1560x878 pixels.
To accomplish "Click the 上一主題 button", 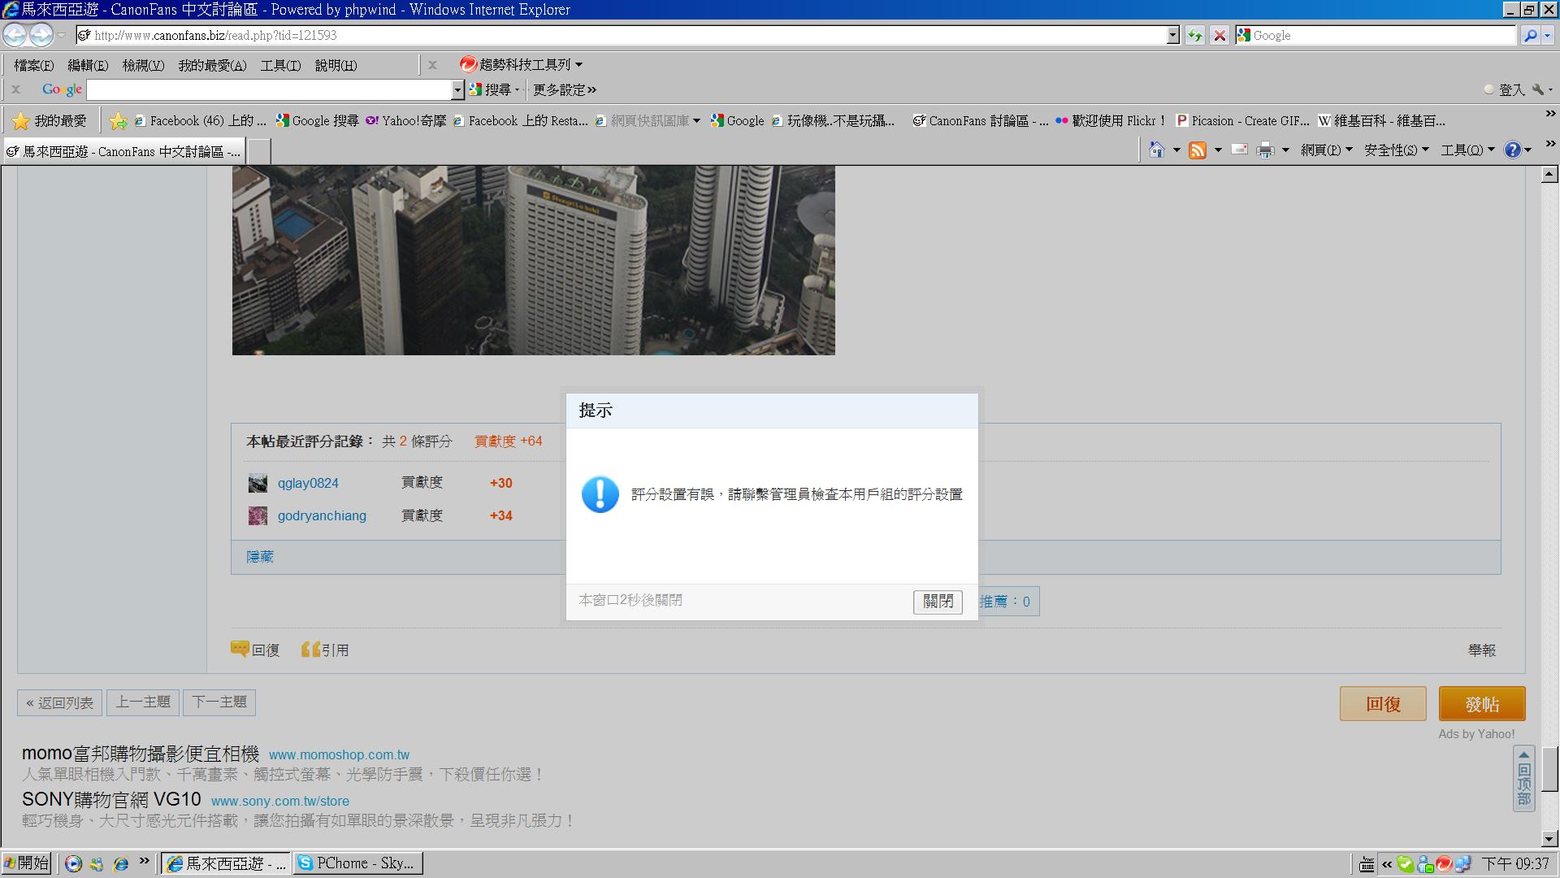I will [x=143, y=702].
